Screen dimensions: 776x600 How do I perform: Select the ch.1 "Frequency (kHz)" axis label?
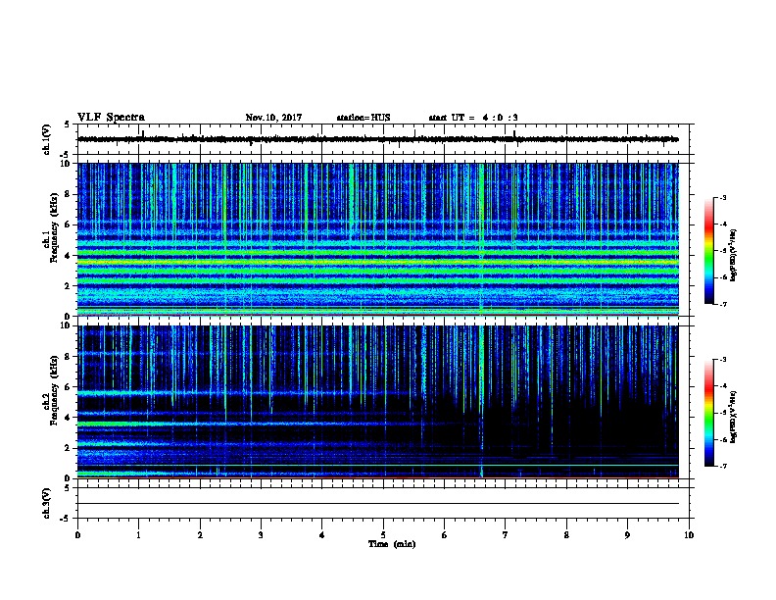(54, 228)
